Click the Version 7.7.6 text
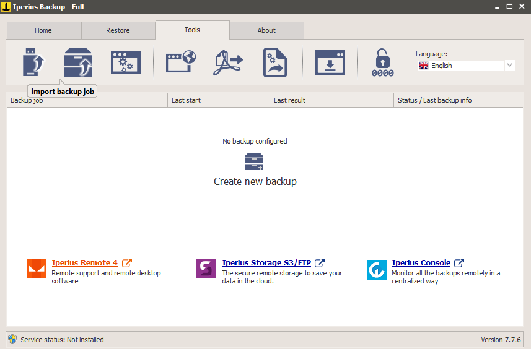Viewport: 531px width, 349px height. [501, 340]
